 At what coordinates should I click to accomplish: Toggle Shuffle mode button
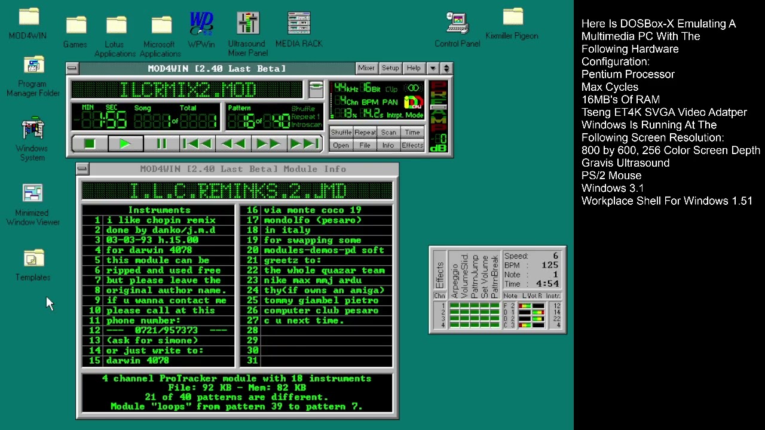(x=341, y=133)
